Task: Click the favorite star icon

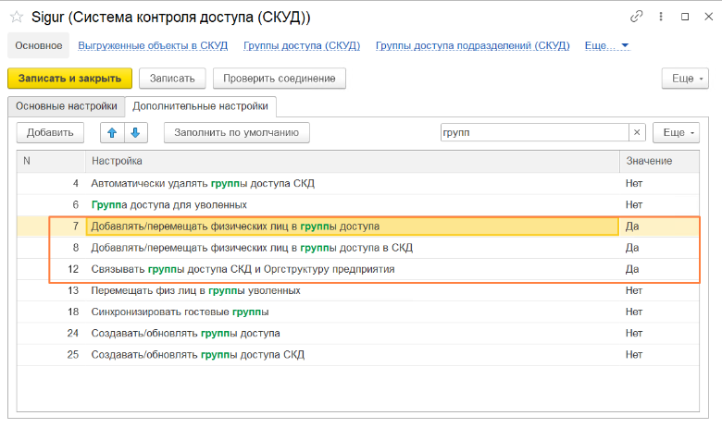Action: point(17,17)
